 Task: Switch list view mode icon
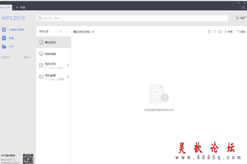point(220,32)
